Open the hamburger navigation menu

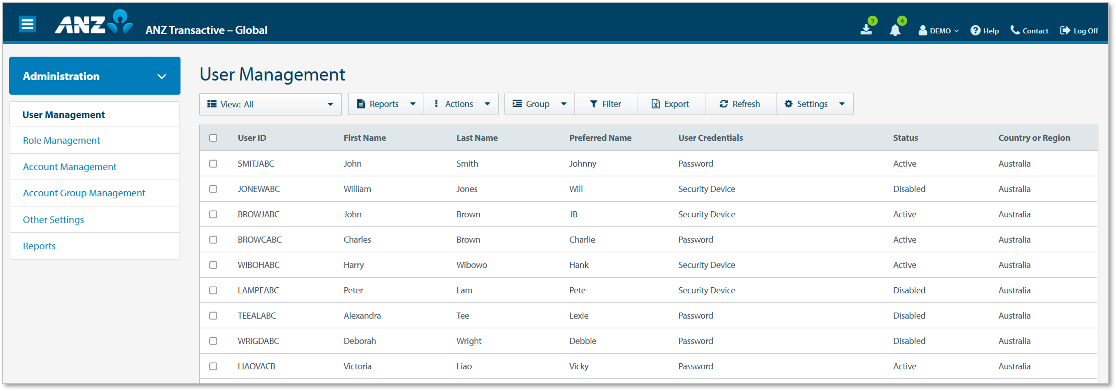tap(27, 24)
